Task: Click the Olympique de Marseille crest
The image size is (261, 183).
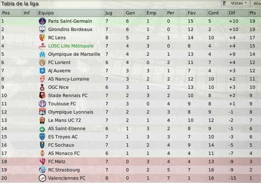Action: (x=42, y=54)
